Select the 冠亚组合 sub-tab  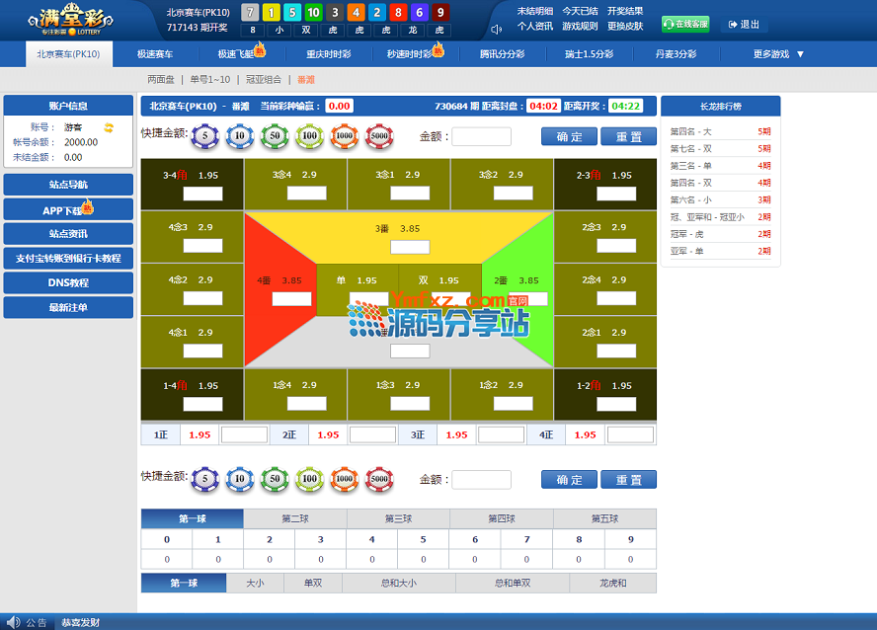[264, 79]
